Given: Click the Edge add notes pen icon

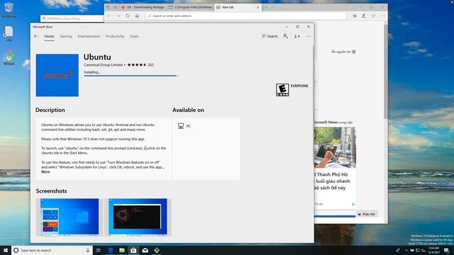Looking at the screenshot, I should [x=364, y=16].
